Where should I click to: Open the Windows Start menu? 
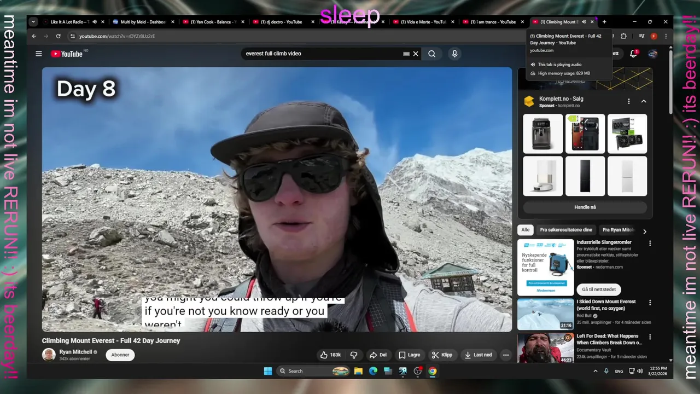pos(268,371)
